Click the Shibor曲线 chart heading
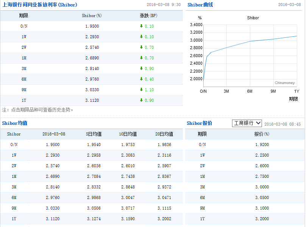The image size is (307, 227). click(x=200, y=5)
